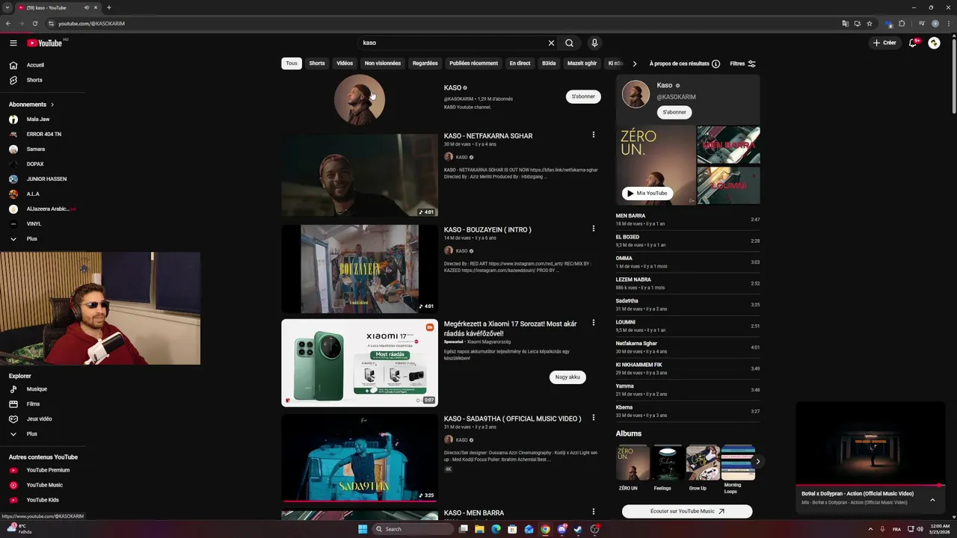Open Films under Explorer
The height and width of the screenshot is (538, 957).
click(x=43, y=404)
